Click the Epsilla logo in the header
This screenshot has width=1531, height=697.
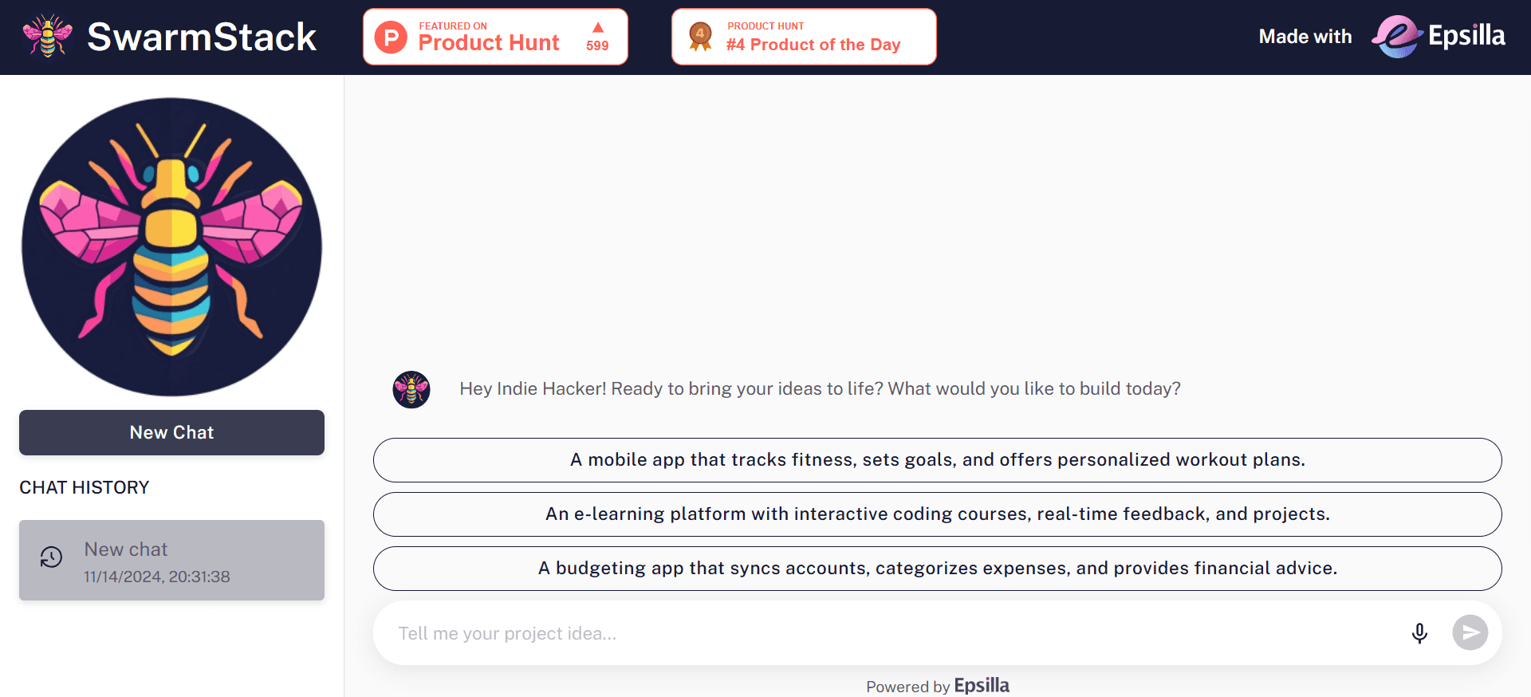click(x=1439, y=36)
